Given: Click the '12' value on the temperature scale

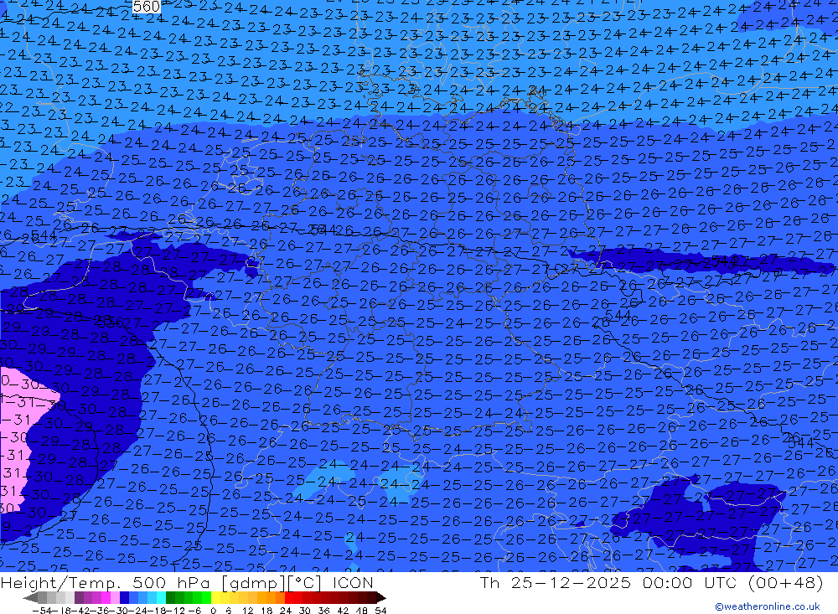Looking at the screenshot, I should click(x=247, y=611).
